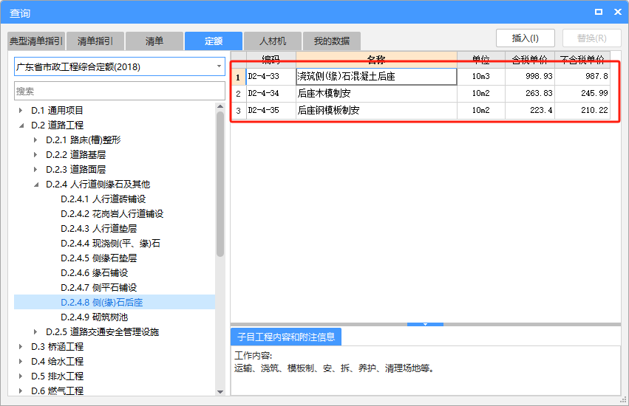The height and width of the screenshot is (406, 629).
Task: Click the 含税单价 column header
Action: (530, 60)
